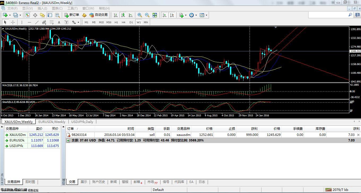Screen dimensions: 361x193
Task: Open the 账户历史 terminal tab
Action: pyautogui.click(x=99, y=182)
